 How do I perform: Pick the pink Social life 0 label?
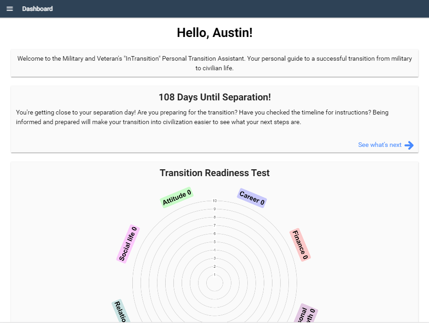128,244
